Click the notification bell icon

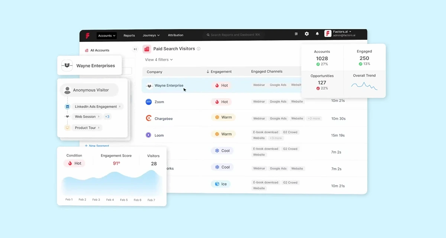(317, 34)
